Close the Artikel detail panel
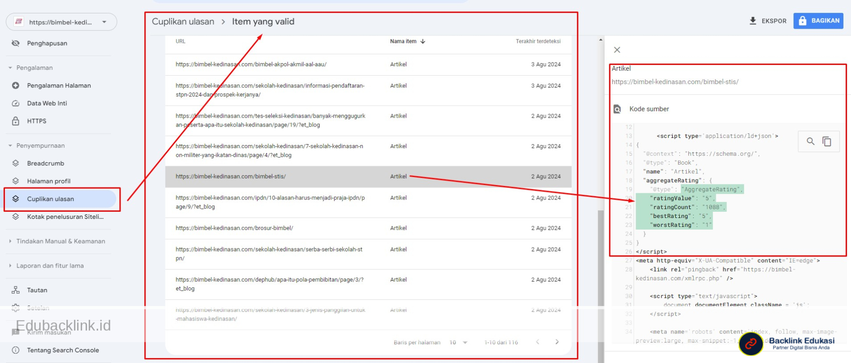 pos(617,50)
